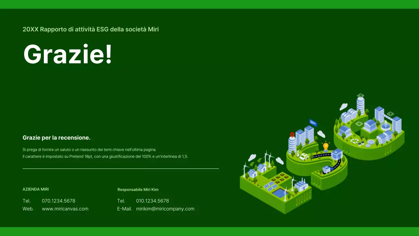Click the white electric car
Image resolution: width=419 pixels, height=236 pixels.
pos(304,157)
